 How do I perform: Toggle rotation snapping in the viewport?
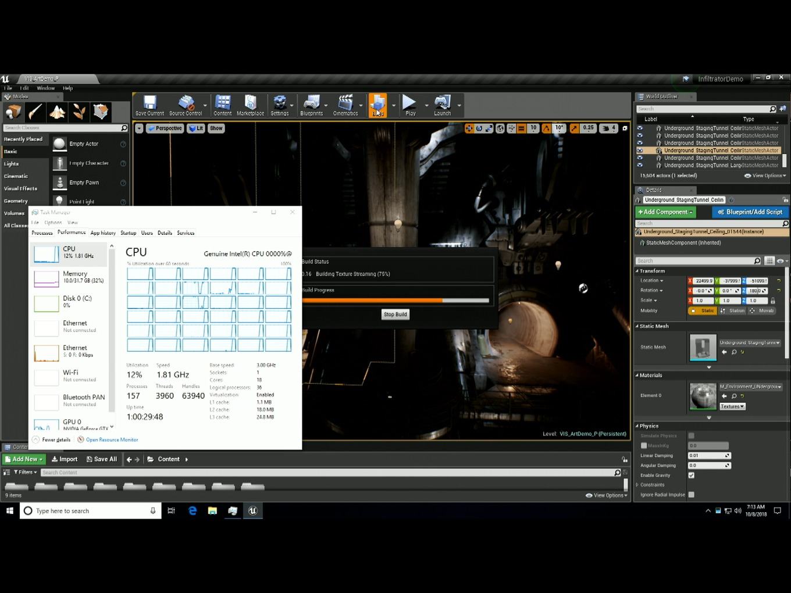click(x=546, y=128)
